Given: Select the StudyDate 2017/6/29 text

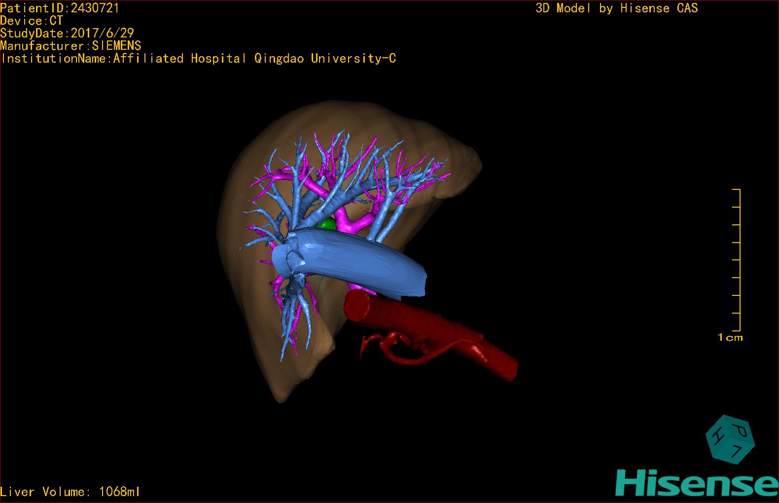Looking at the screenshot, I should 67,33.
